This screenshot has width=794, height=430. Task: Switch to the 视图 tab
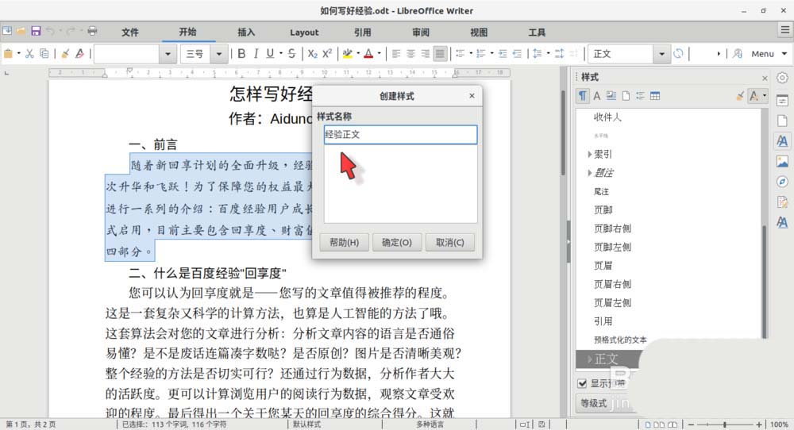pyautogui.click(x=479, y=33)
